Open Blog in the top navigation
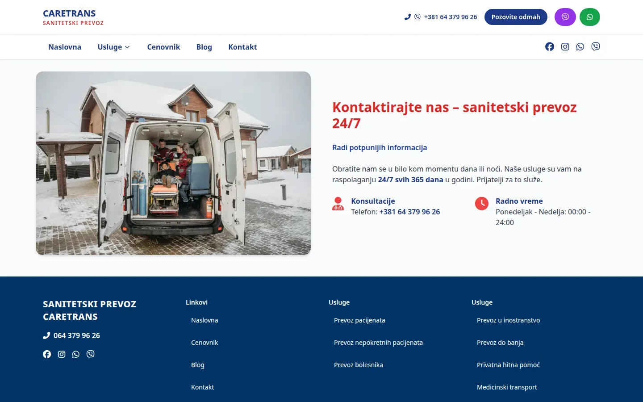This screenshot has height=402, width=643. tap(204, 47)
